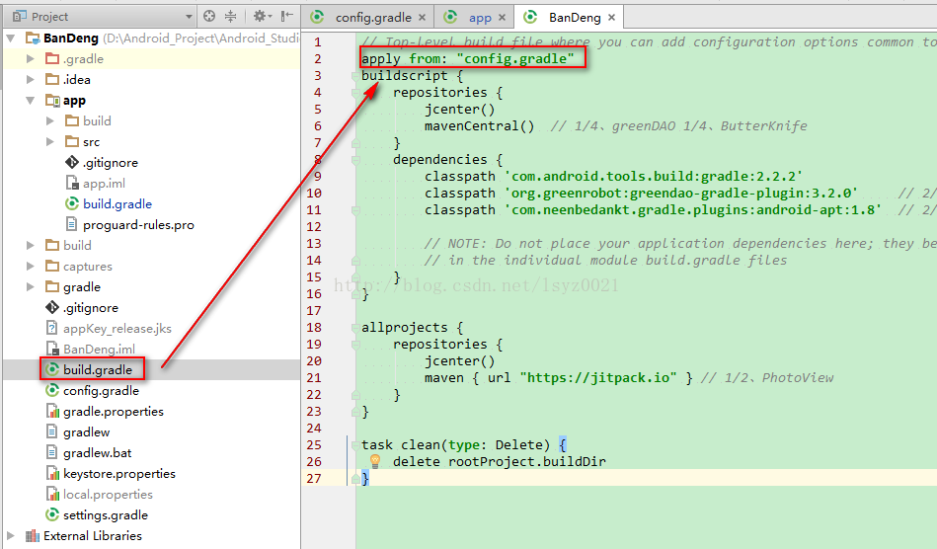937x549 pixels.
Task: Click the gradle:2.2.2 classpath string
Action: 654,176
